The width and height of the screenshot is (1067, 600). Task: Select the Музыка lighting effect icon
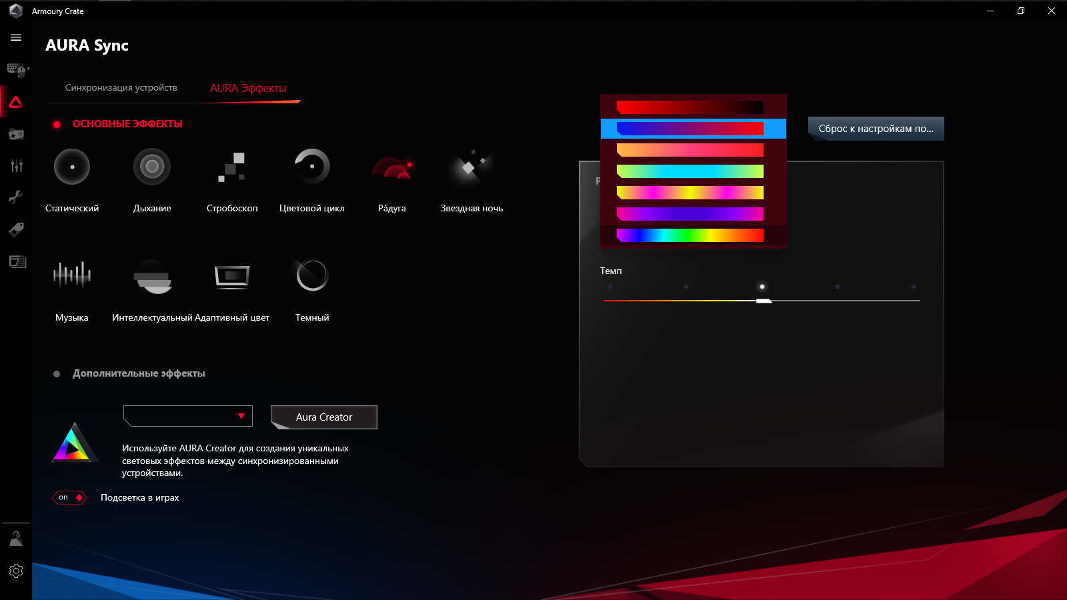point(72,274)
